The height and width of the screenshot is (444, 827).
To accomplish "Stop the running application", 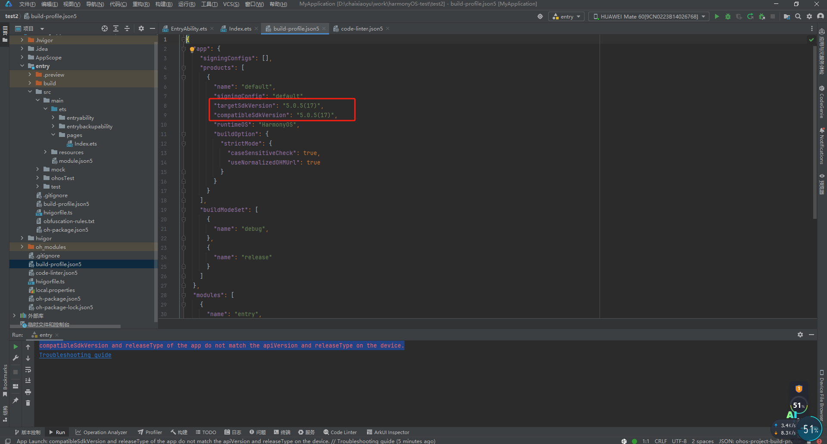I will [773, 16].
